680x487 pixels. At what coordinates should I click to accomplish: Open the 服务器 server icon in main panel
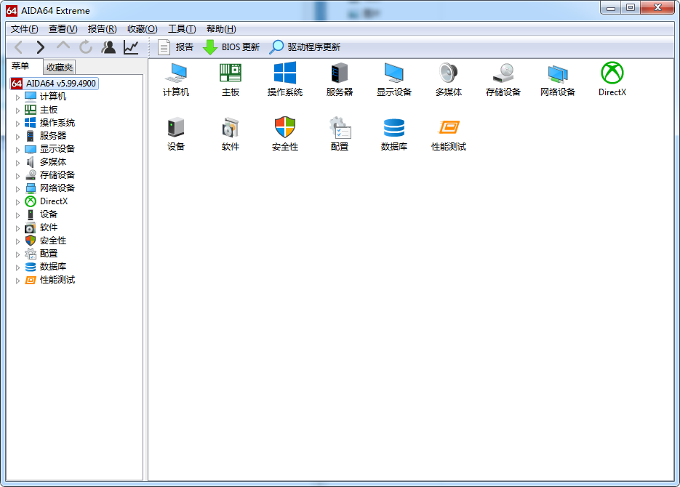(x=340, y=79)
